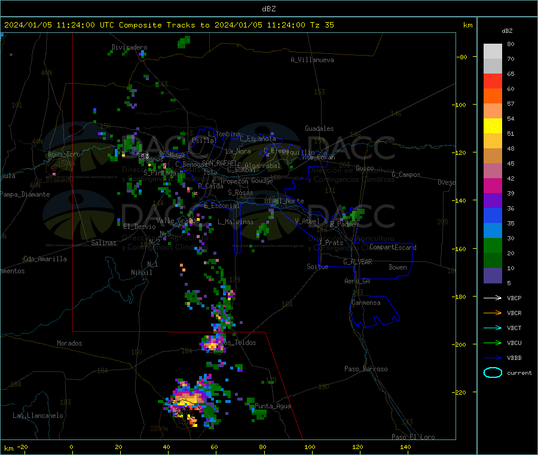Click the dBZ title at top
The width and height of the screenshot is (538, 455).
[x=268, y=9]
